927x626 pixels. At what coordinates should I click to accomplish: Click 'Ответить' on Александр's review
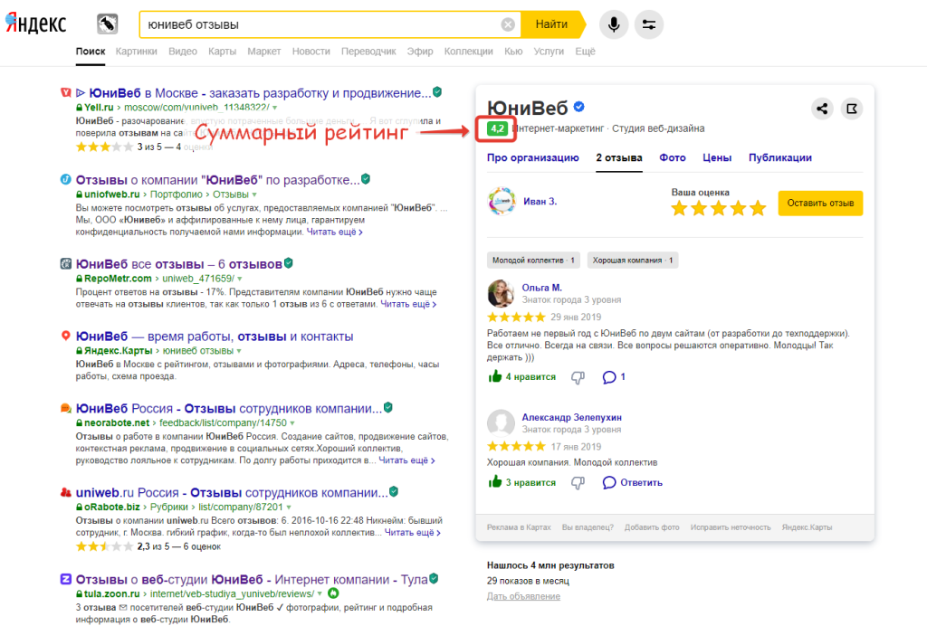pyautogui.click(x=641, y=482)
